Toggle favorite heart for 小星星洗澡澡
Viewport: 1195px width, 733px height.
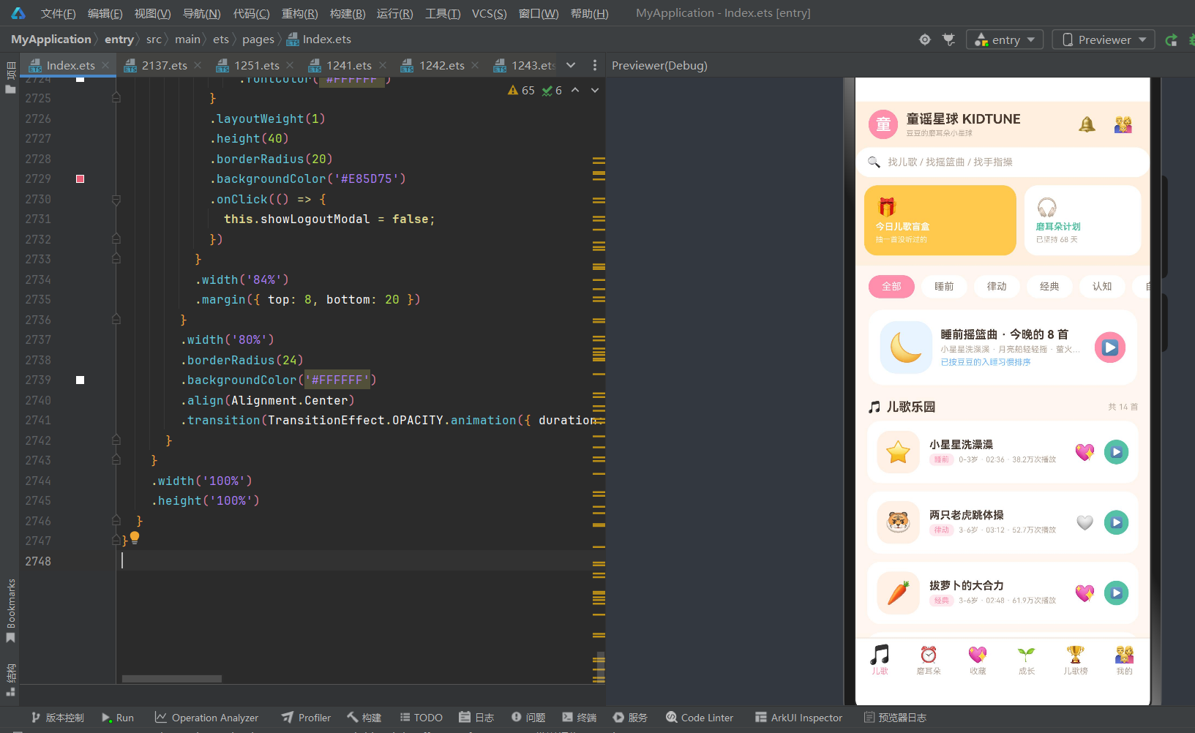[x=1085, y=452]
